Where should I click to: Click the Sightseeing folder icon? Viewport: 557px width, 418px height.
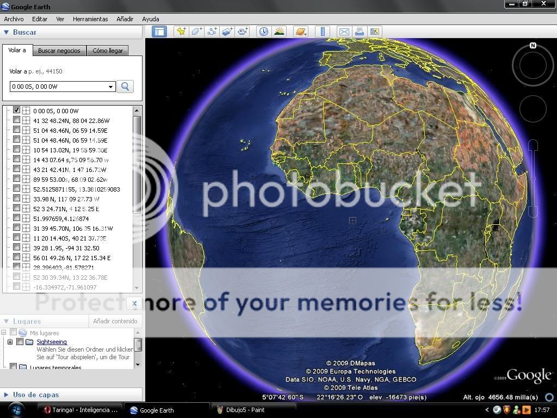[x=29, y=342]
